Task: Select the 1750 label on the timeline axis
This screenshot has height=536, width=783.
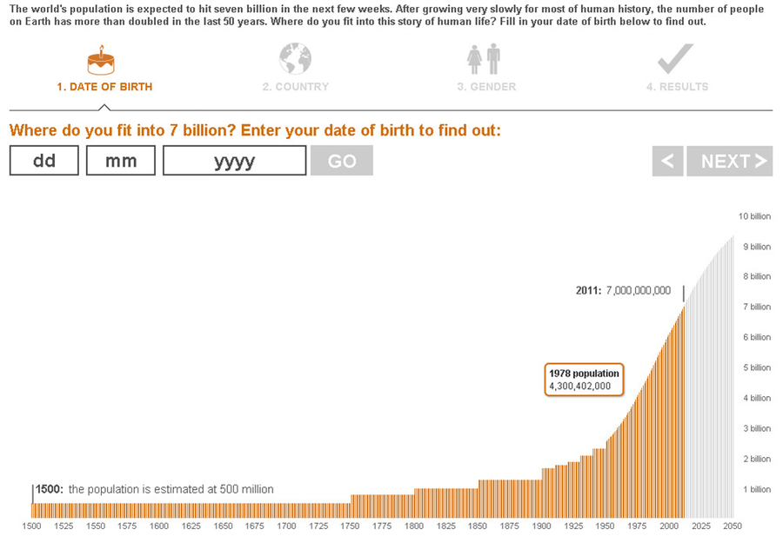Action: coord(350,526)
